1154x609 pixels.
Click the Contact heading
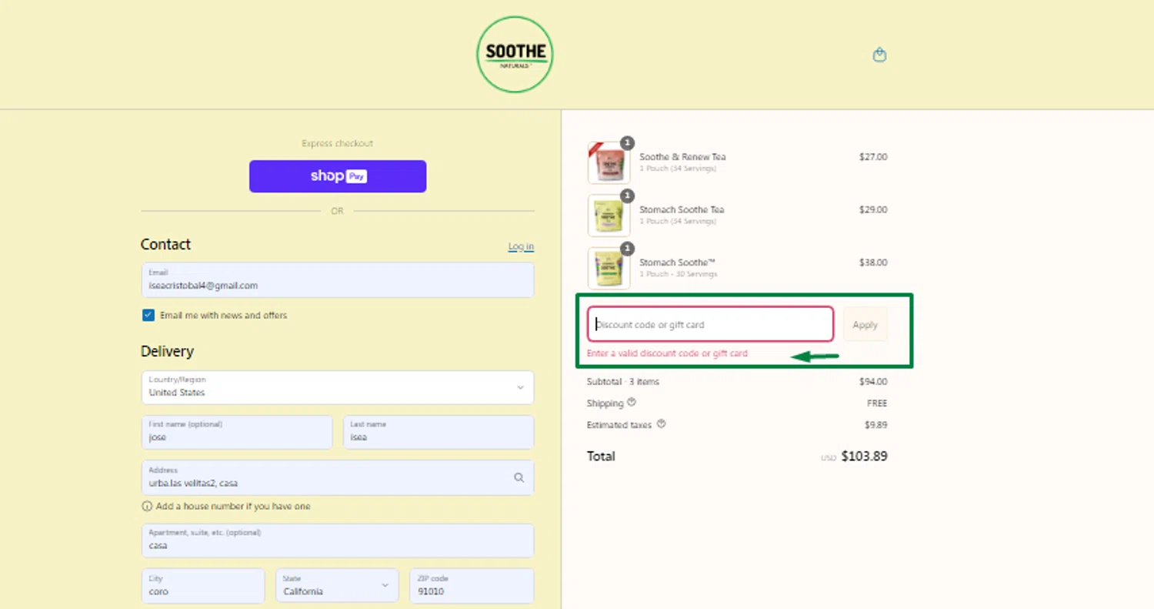165,244
